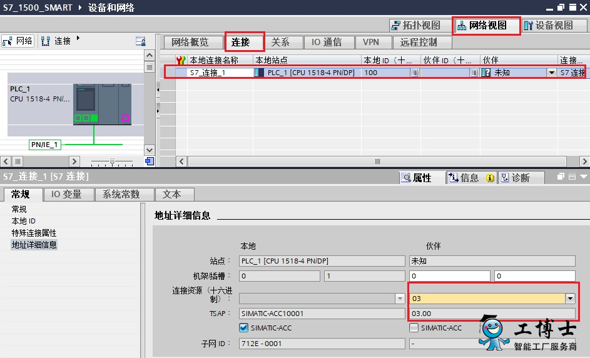Image resolution: width=590 pixels, height=358 pixels.
Task: Click the network canvas scroll-right arrow
Action: (x=74, y=161)
